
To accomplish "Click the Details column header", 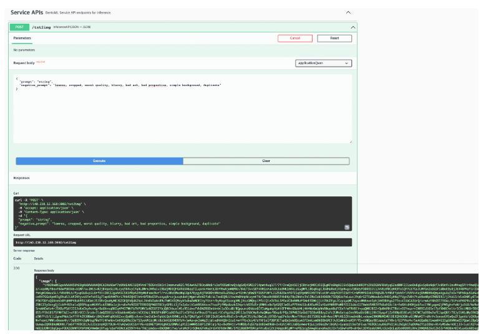I will pos(39,259).
